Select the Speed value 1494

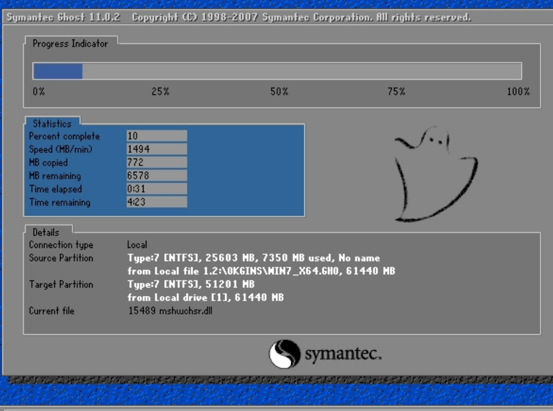coord(157,149)
